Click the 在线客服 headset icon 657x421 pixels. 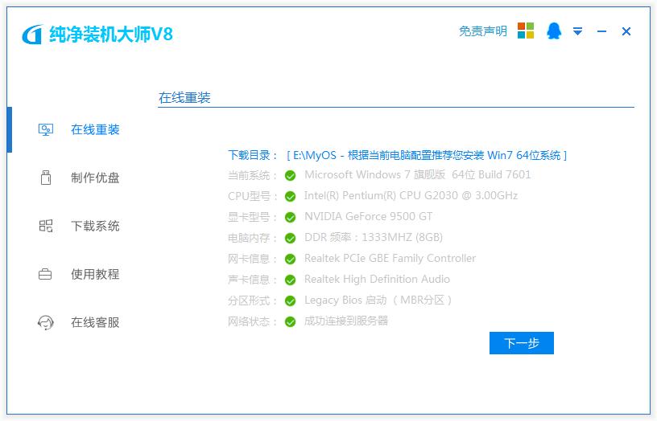click(46, 322)
